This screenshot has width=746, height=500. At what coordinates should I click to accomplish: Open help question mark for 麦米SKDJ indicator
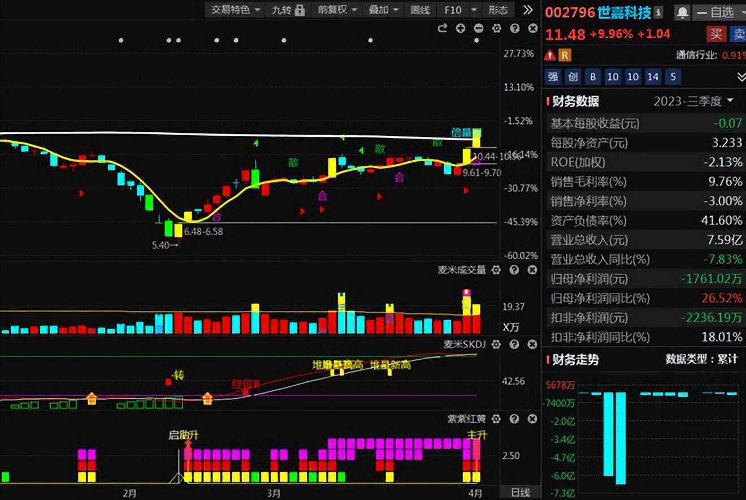[x=514, y=344]
